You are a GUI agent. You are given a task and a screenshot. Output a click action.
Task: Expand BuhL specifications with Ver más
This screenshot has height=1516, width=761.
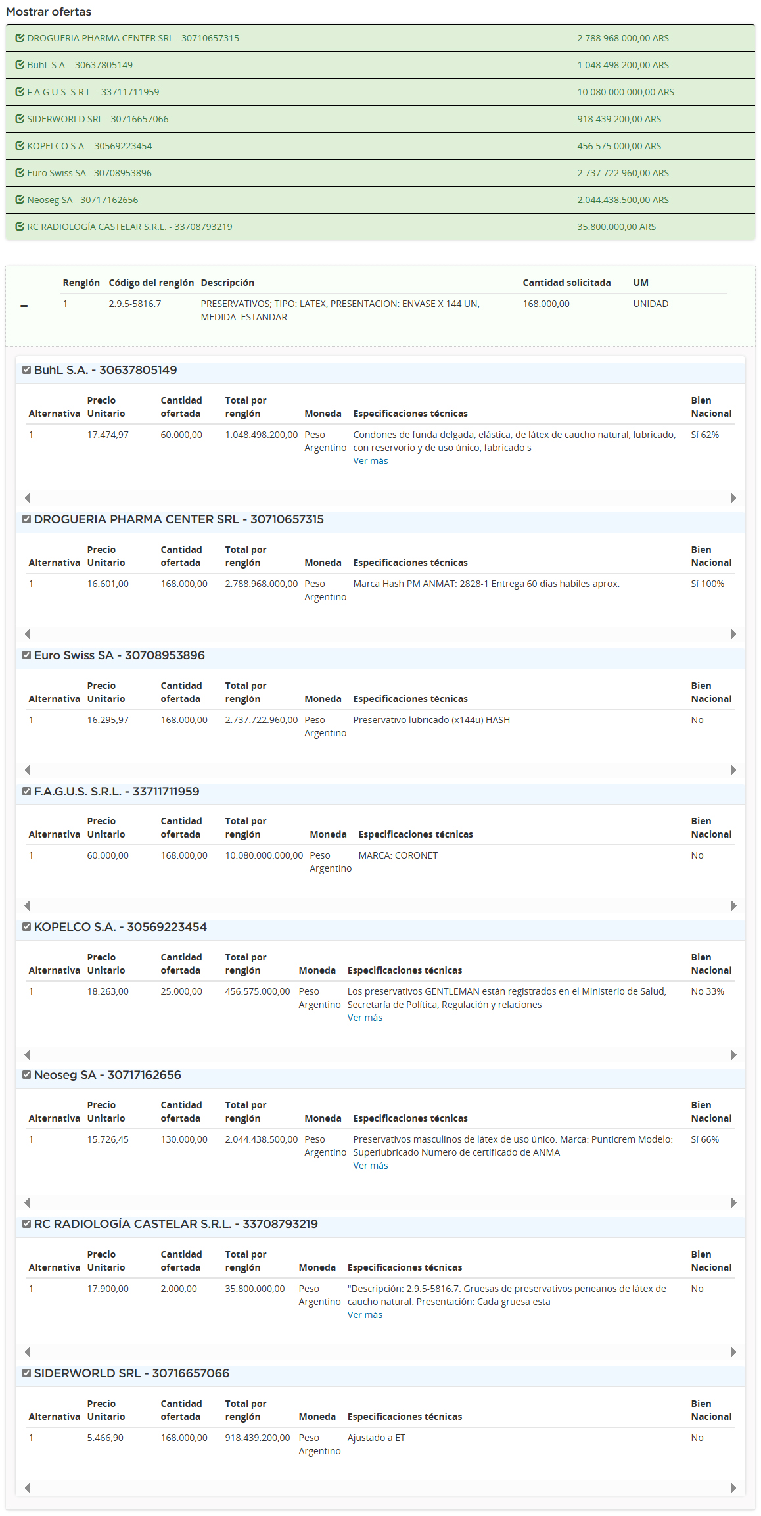[x=370, y=461]
